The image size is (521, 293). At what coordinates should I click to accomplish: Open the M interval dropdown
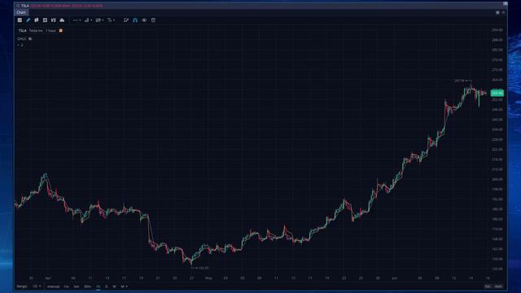(124, 286)
